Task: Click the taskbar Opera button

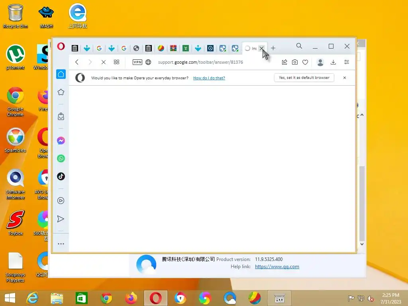Action: pyautogui.click(x=156, y=298)
